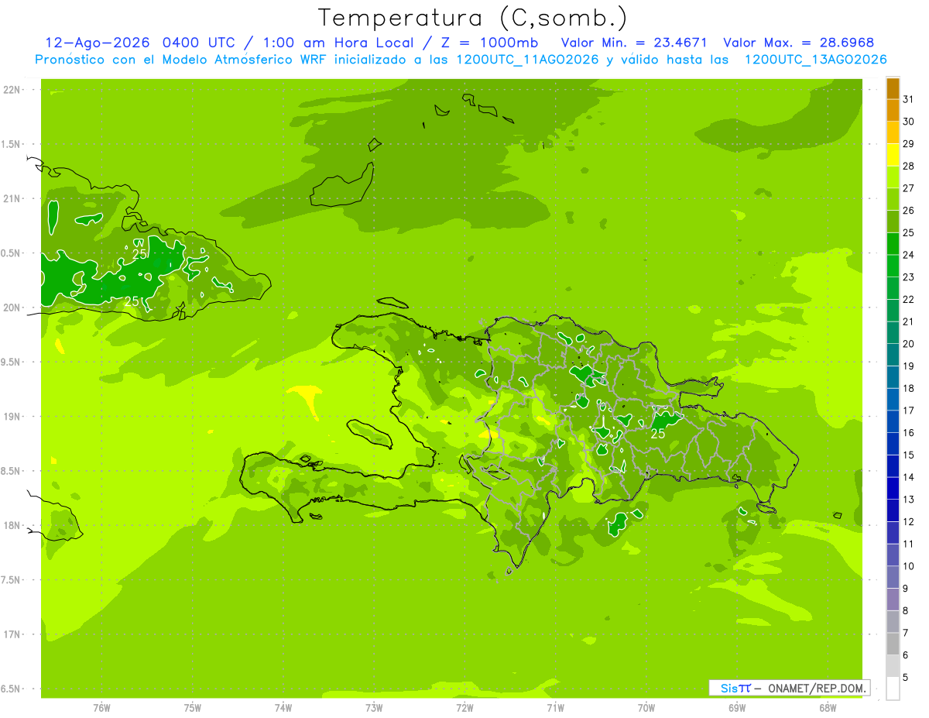This screenshot has width=929, height=718.
Task: Click the 72W longitude axis label
Action: coord(464,707)
